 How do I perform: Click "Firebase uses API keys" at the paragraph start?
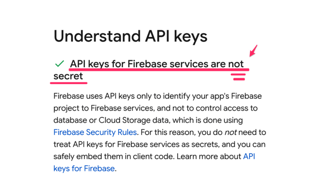pos(94,96)
